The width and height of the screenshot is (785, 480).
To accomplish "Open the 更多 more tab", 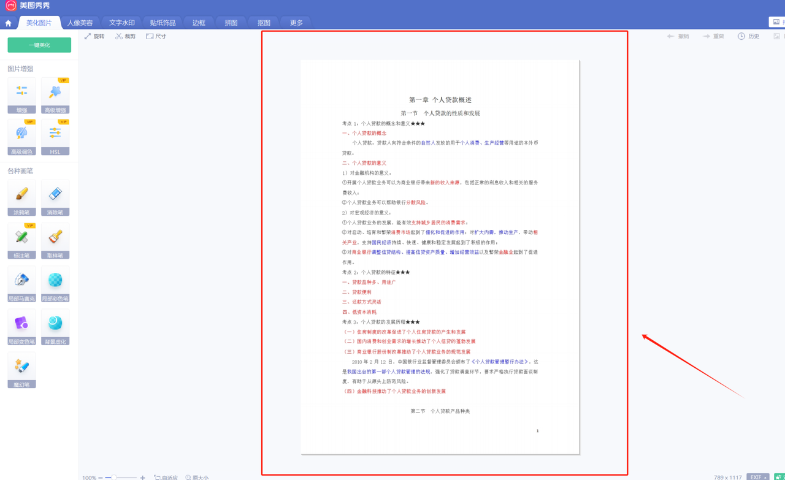I will point(297,23).
